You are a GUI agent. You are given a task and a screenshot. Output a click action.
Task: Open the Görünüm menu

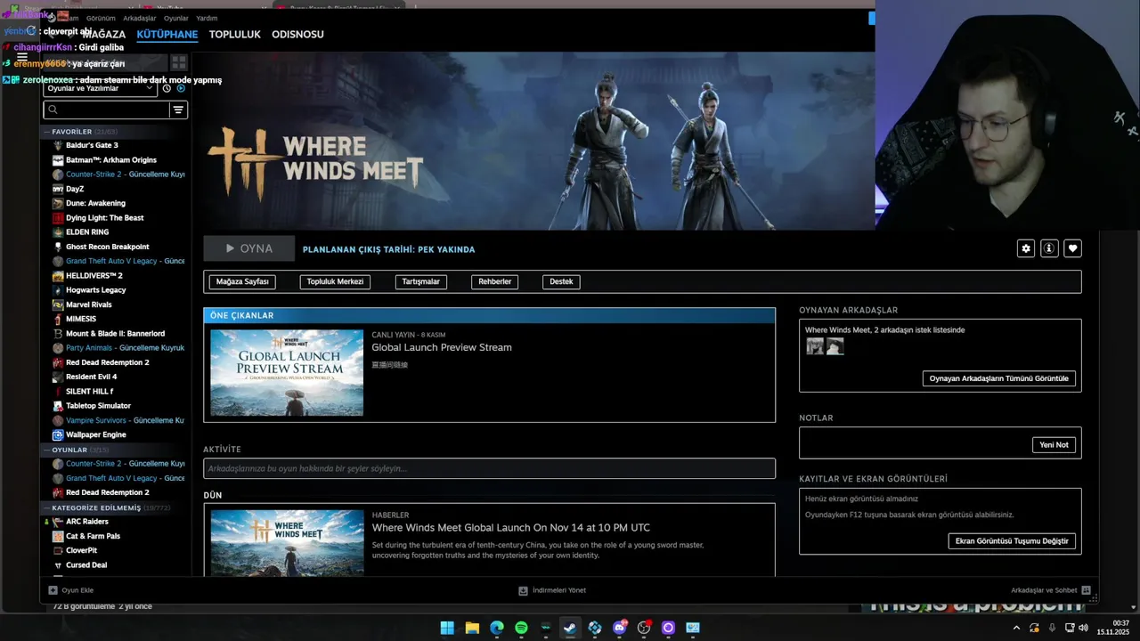pos(101,18)
